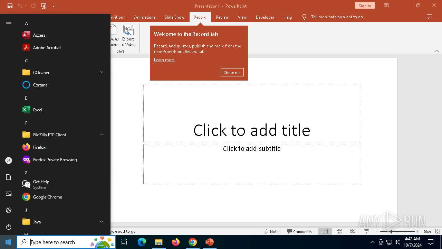
Task: Show hidden system tray icons
Action: (x=372, y=242)
